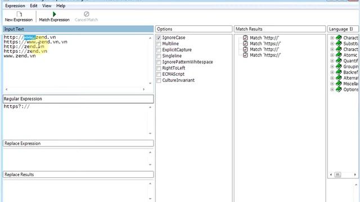Image resolution: width=360 pixels, height=202 pixels.
Task: Click inside the https?:// regular expression field
Action: click(76, 120)
